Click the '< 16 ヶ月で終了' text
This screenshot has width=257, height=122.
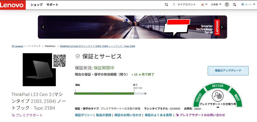[143, 75]
